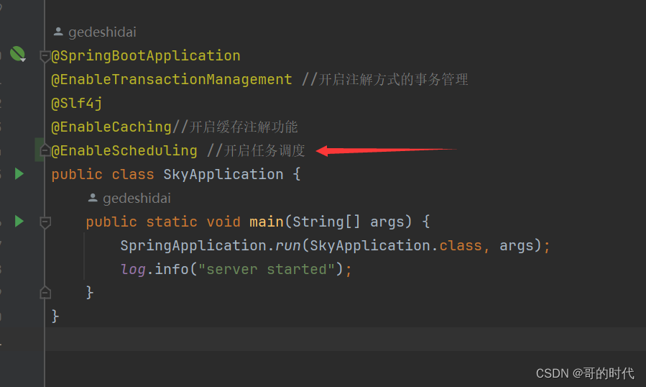
Task: Click the italic run method call
Action: tap(288, 245)
